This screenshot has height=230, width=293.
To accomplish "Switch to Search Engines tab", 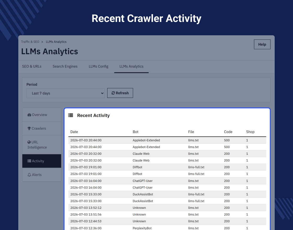I will click(x=65, y=66).
